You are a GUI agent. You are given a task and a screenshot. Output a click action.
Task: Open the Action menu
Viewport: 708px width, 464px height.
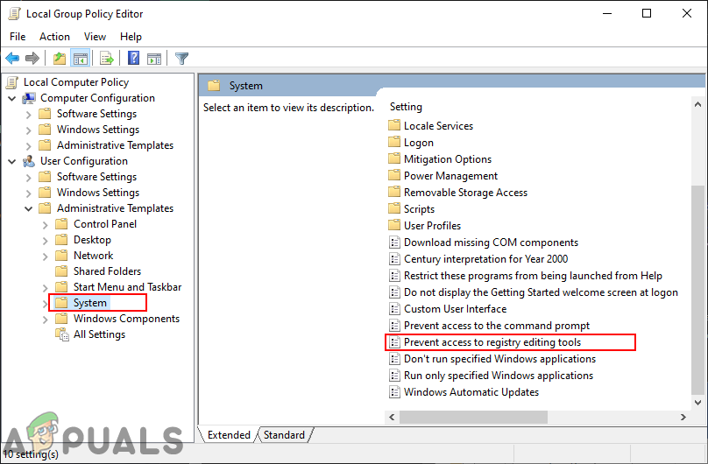click(54, 37)
